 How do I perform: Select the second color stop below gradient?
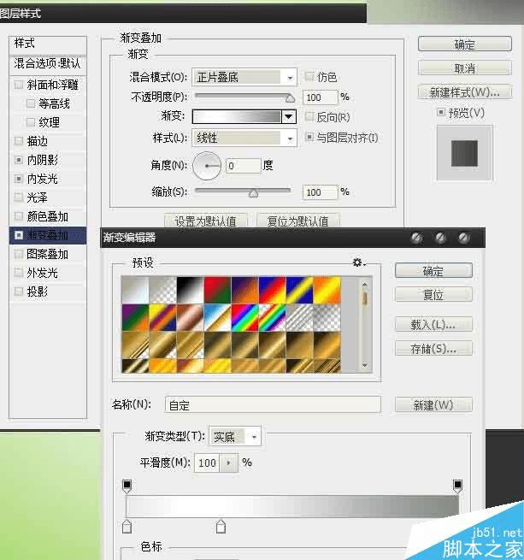(x=221, y=527)
